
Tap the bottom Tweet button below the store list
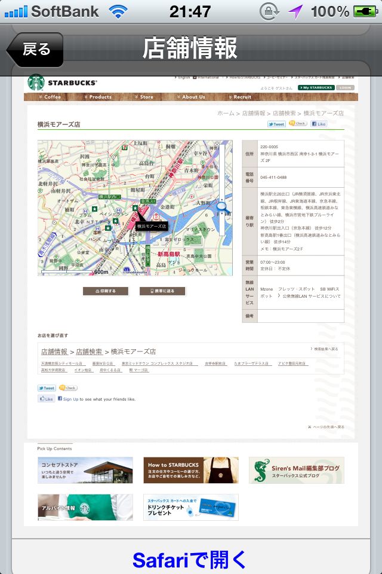click(47, 388)
